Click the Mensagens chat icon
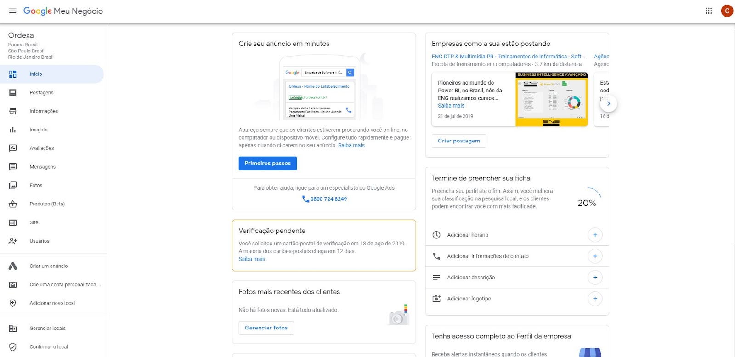Image resolution: width=735 pixels, height=357 pixels. [x=13, y=167]
